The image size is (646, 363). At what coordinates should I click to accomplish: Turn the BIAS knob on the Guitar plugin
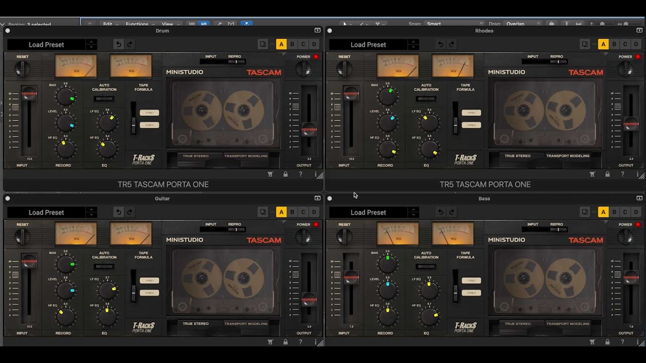pos(65,264)
